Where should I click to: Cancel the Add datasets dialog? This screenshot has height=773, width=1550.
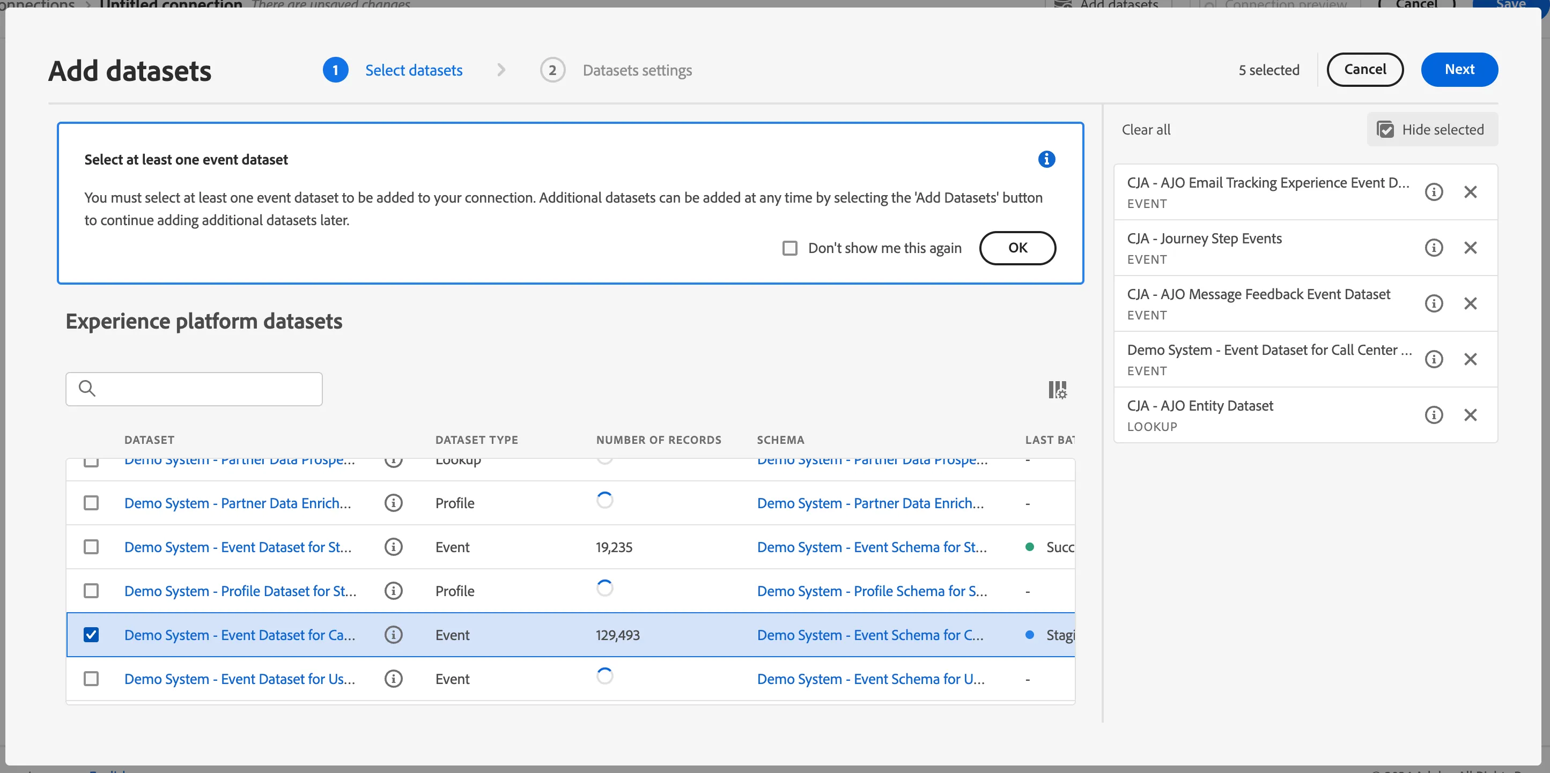point(1364,69)
